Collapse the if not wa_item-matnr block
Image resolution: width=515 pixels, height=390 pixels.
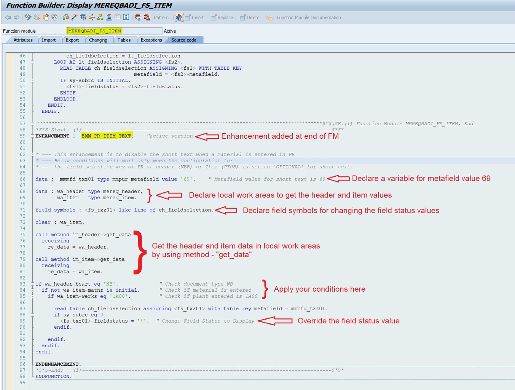click(32, 290)
